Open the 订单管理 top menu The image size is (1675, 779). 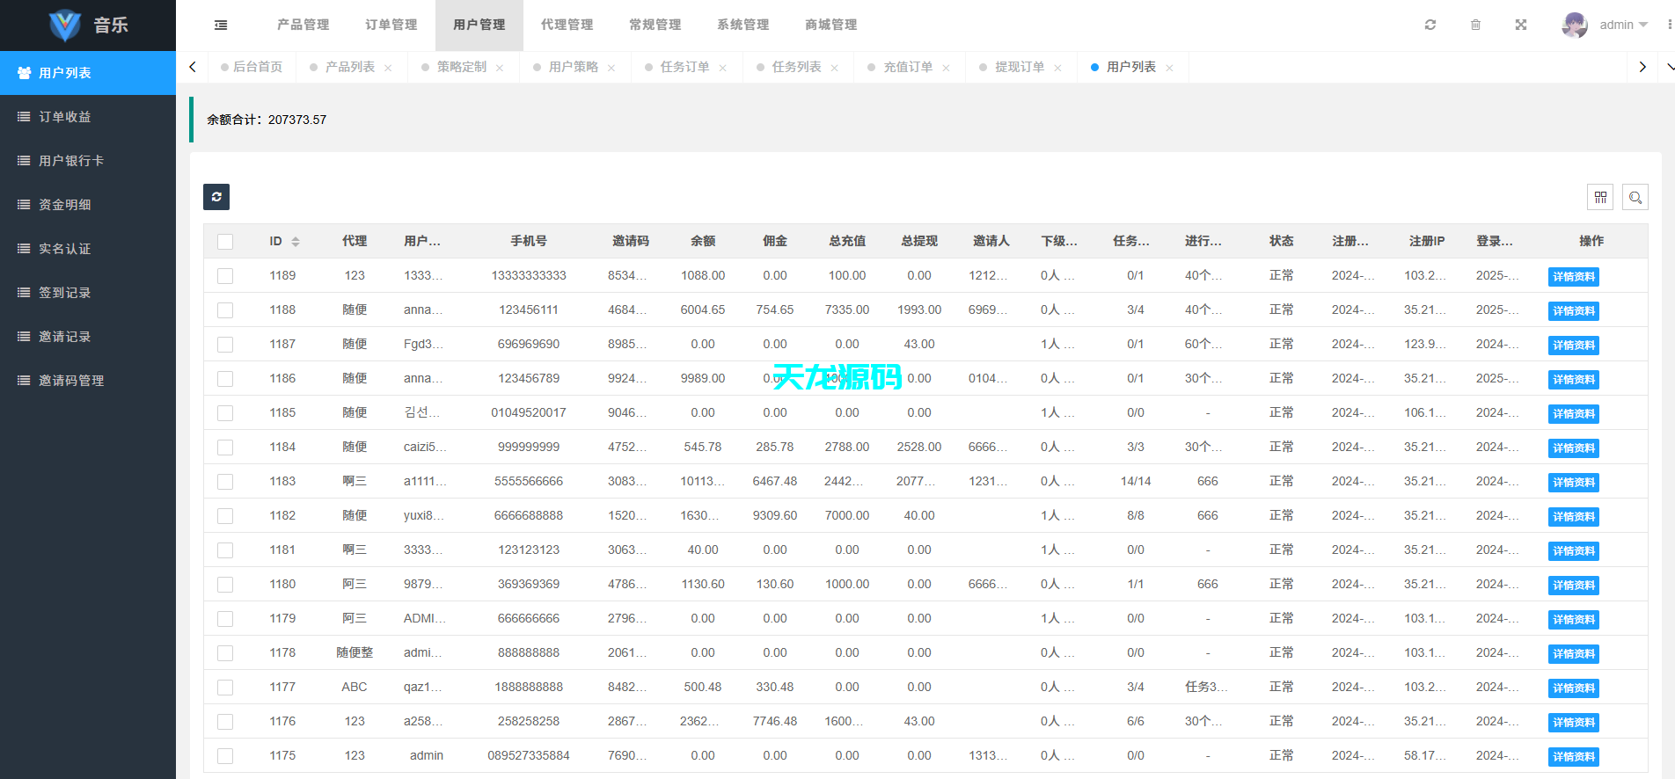pyautogui.click(x=391, y=25)
